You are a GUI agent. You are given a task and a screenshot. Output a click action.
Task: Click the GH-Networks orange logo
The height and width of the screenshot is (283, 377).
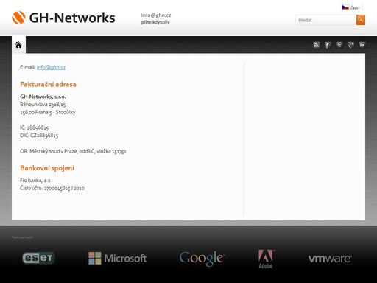[63, 18]
